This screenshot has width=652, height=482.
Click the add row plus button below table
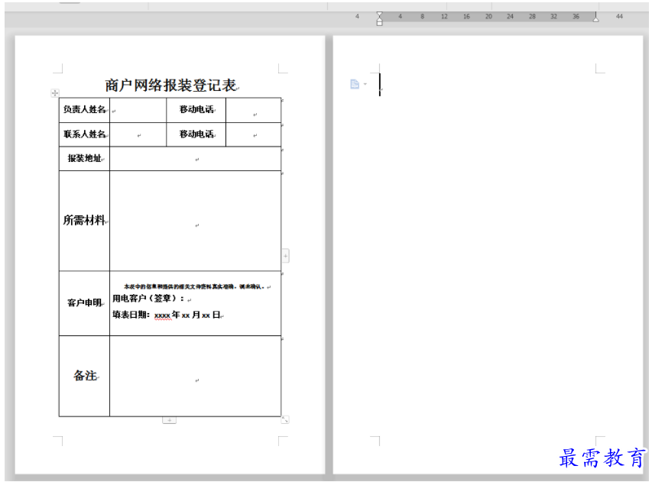[x=169, y=420]
